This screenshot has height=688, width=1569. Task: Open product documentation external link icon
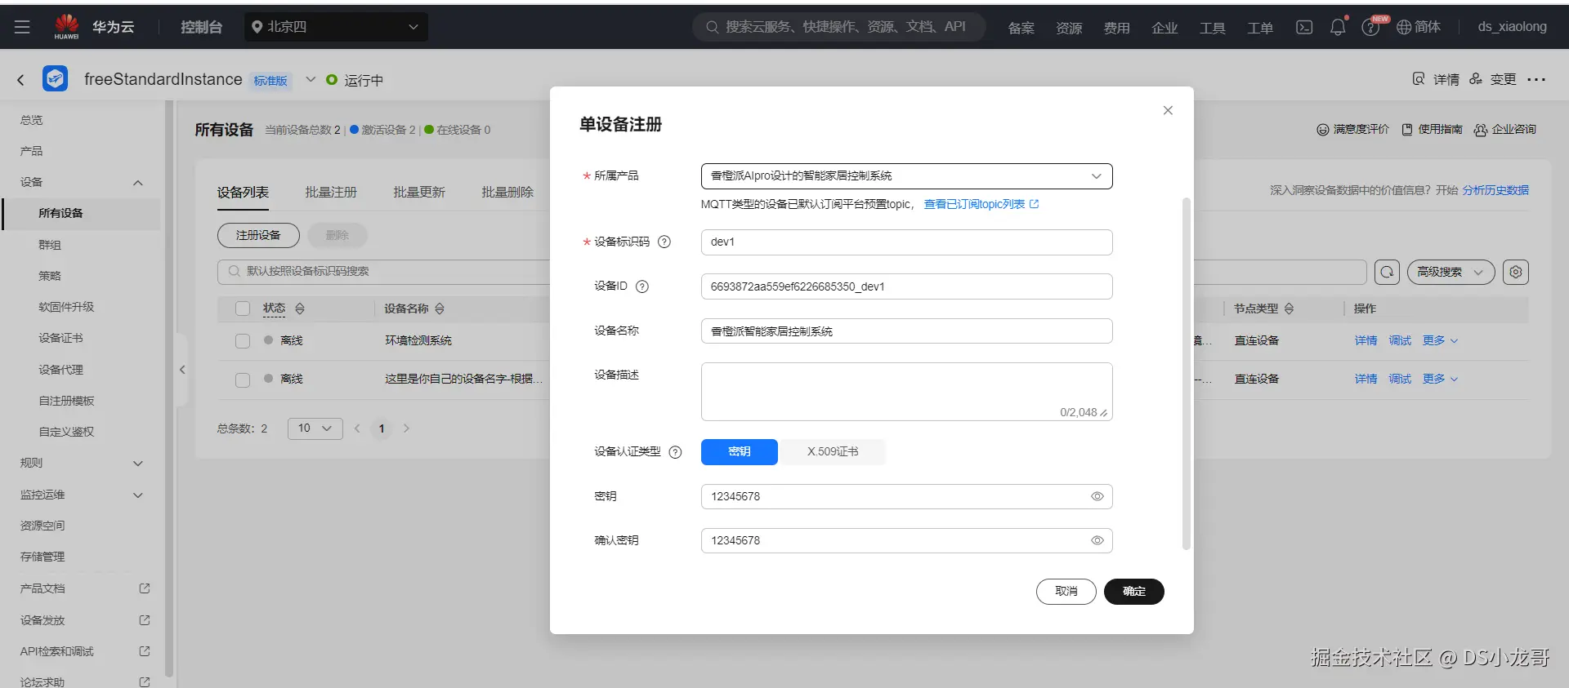point(145,588)
